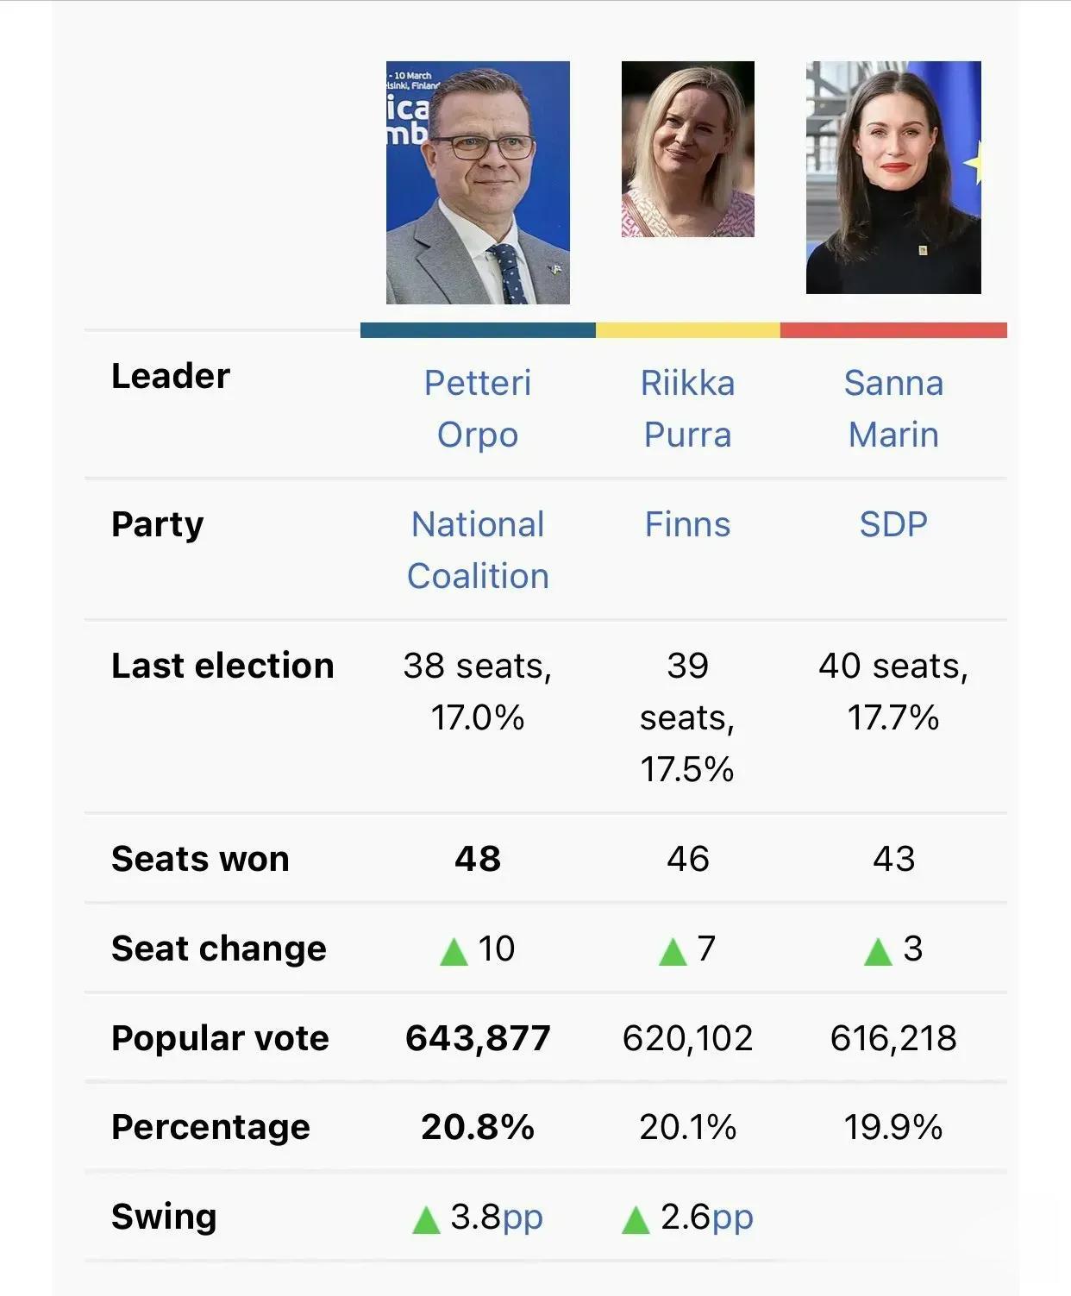Viewport: 1071px width, 1296px height.
Task: Select the 643,877 popular vote figure
Action: point(478,1038)
